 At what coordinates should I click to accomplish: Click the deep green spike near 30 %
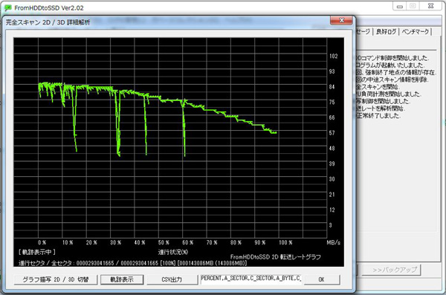pyautogui.click(x=118, y=125)
